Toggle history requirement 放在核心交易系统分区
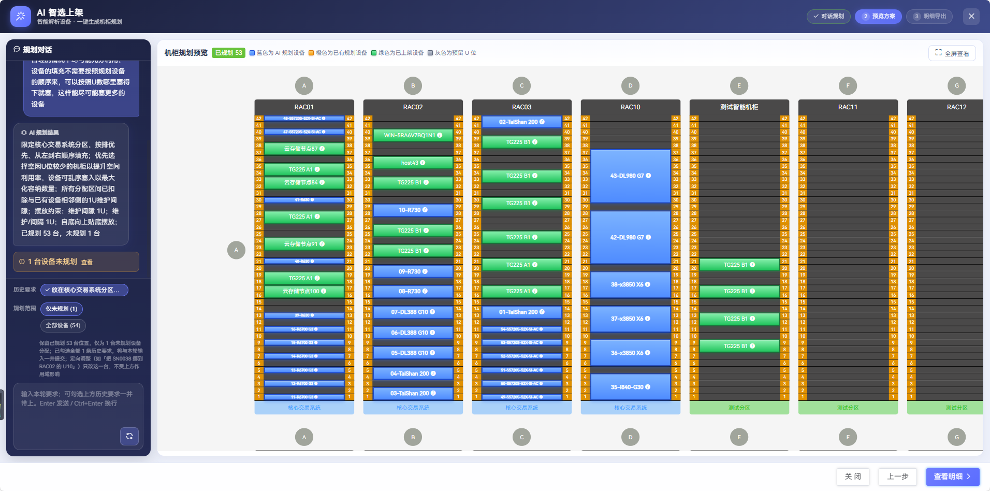 click(x=84, y=290)
